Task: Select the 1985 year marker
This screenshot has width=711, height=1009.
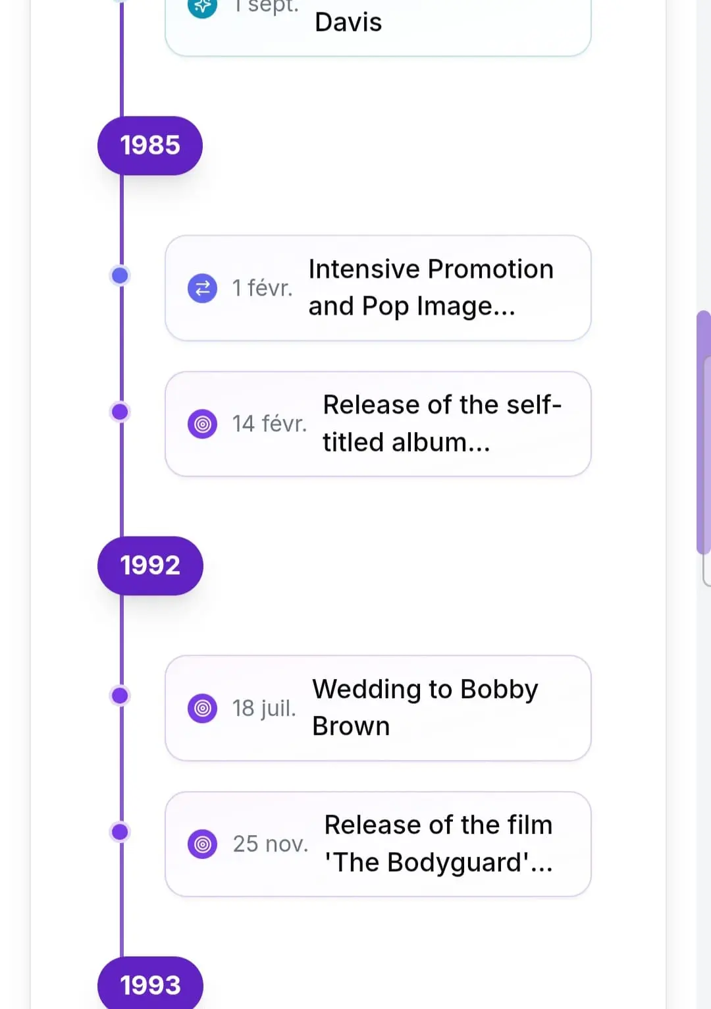Action: click(x=150, y=146)
